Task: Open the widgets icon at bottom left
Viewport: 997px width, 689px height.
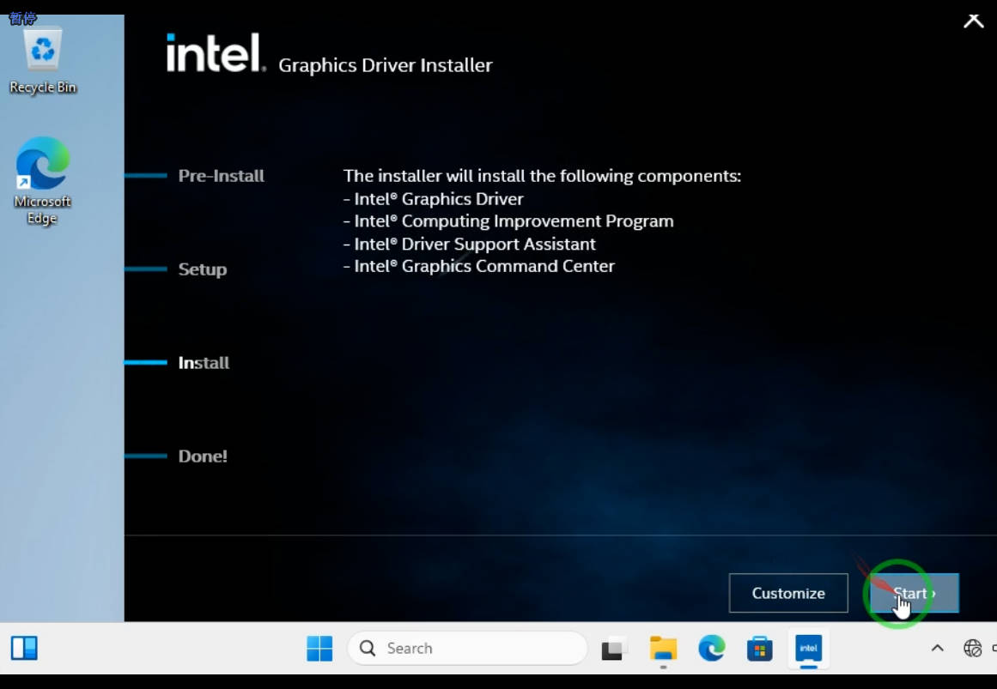Action: tap(25, 649)
